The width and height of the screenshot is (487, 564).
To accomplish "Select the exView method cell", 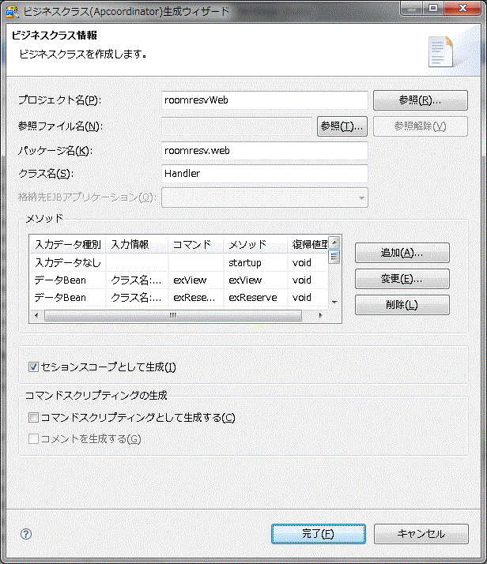I will (255, 280).
